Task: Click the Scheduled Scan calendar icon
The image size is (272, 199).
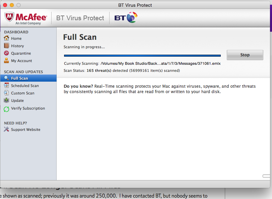Action: 6,85
